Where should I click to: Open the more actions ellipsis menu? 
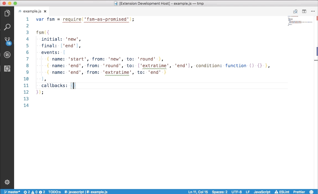pyautogui.click(x=313, y=11)
